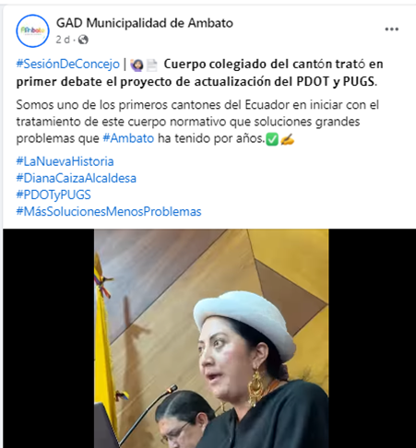Screen dimensions: 416x448
Task: Click the post paragraph starting "Somos uno"
Action: tap(197, 122)
